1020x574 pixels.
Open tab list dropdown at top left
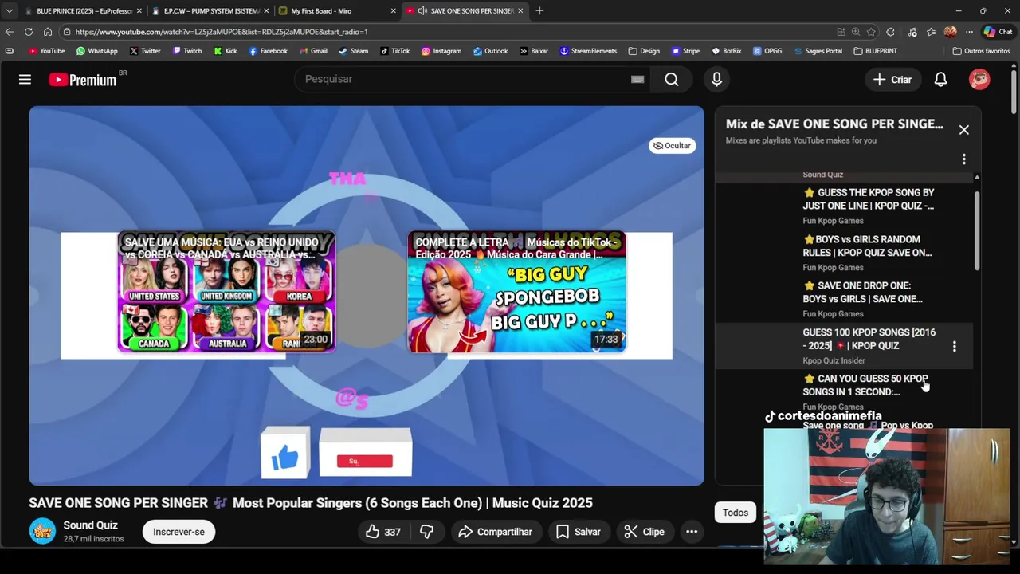pyautogui.click(x=9, y=11)
